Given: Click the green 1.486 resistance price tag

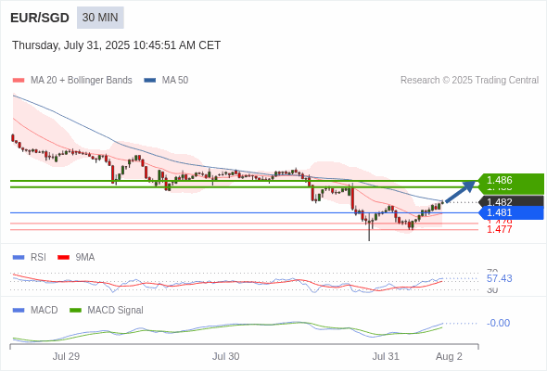Looking at the screenshot, I should click(511, 182).
